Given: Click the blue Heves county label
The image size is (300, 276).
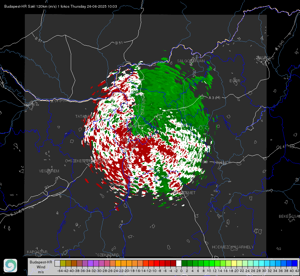Looking at the screenshot, I should click(x=227, y=125).
